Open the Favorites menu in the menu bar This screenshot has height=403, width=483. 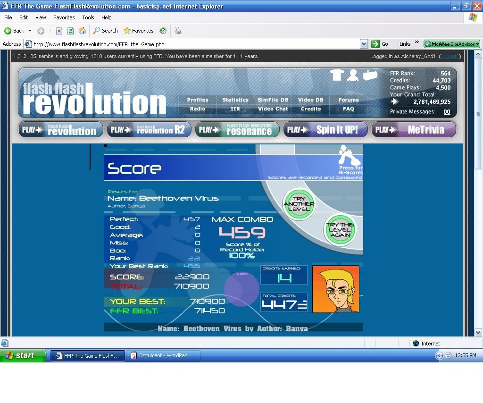click(x=64, y=17)
